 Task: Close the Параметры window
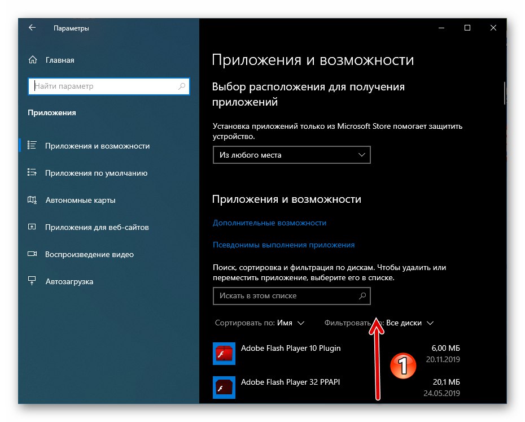point(493,28)
